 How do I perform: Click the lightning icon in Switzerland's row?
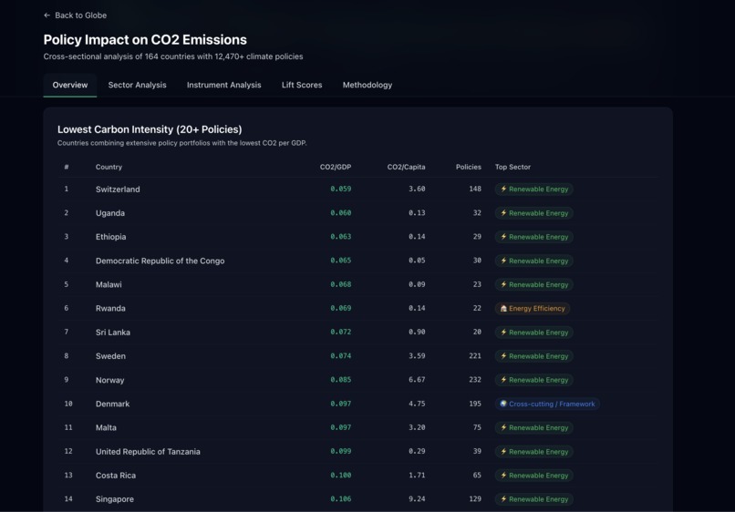pyautogui.click(x=503, y=189)
